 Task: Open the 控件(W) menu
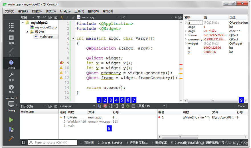coord(93,11)
